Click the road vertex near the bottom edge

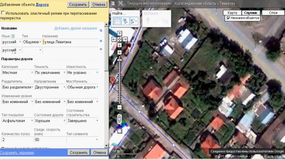[174, 145]
